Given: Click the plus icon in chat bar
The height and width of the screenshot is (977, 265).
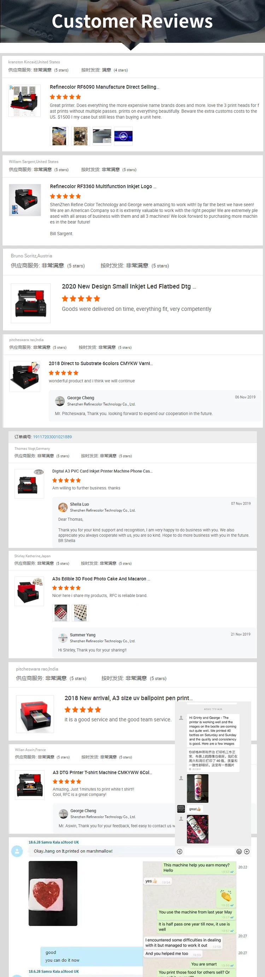Looking at the screenshot, I should pyautogui.click(x=247, y=851).
